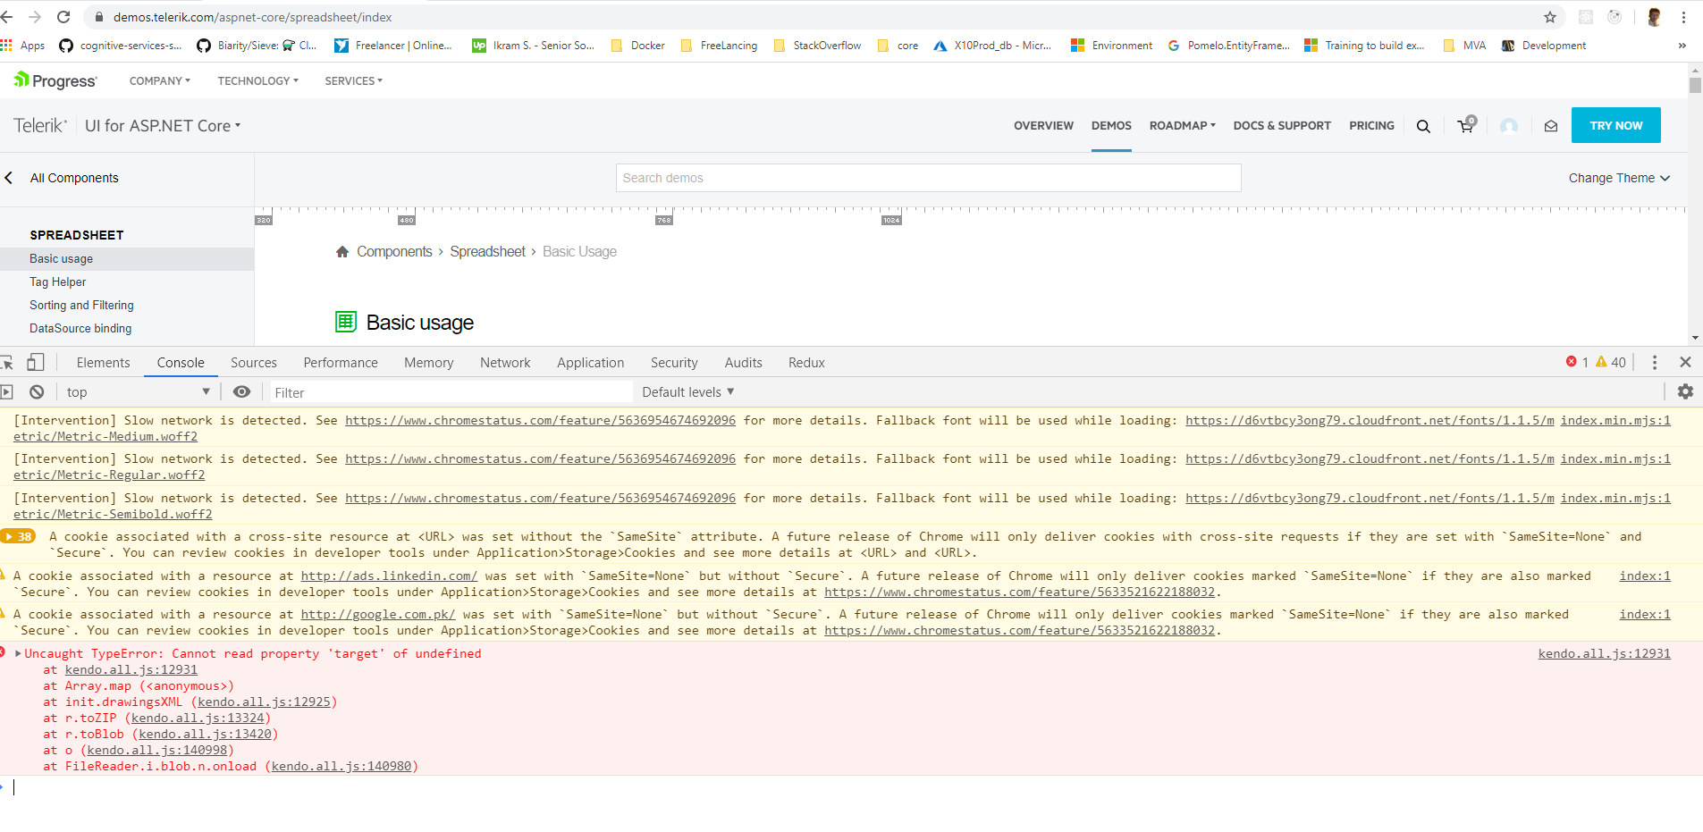1703x832 pixels.
Task: Expand the UI for ASP.NET Core product dropdown
Action: pyautogui.click(x=163, y=126)
